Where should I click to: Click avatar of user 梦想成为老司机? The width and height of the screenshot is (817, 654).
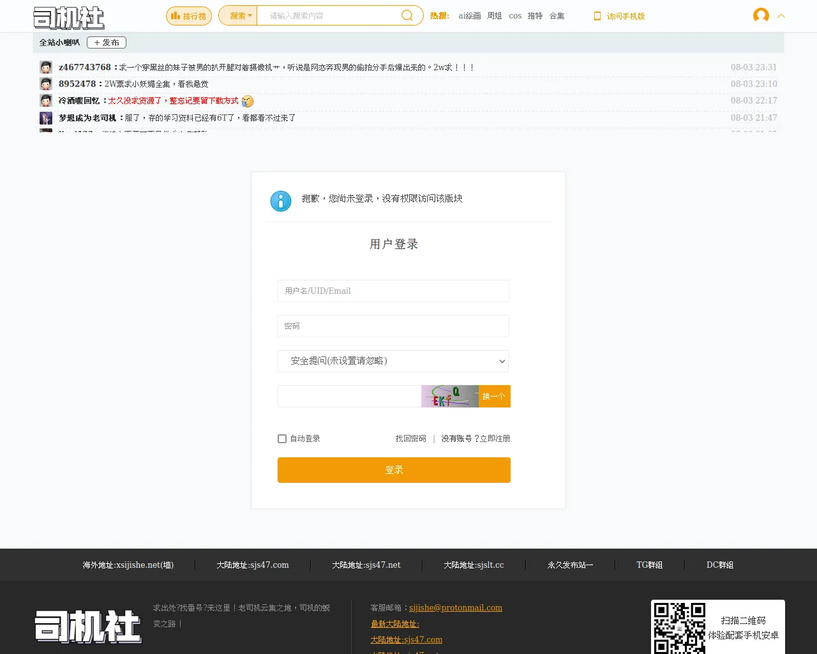(46, 118)
